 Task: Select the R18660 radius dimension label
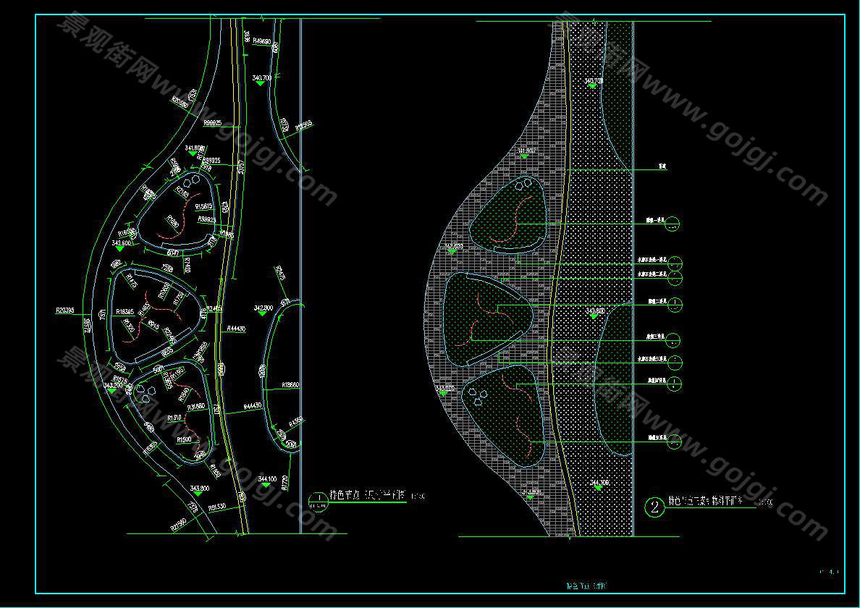(290, 385)
